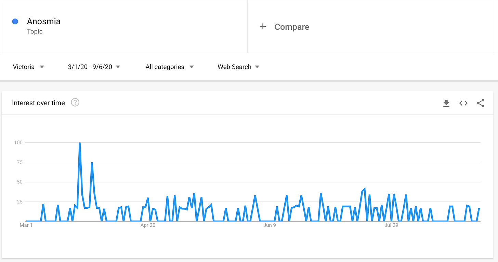Expand the Victoria region dropdown
The width and height of the screenshot is (498, 262).
coord(29,67)
